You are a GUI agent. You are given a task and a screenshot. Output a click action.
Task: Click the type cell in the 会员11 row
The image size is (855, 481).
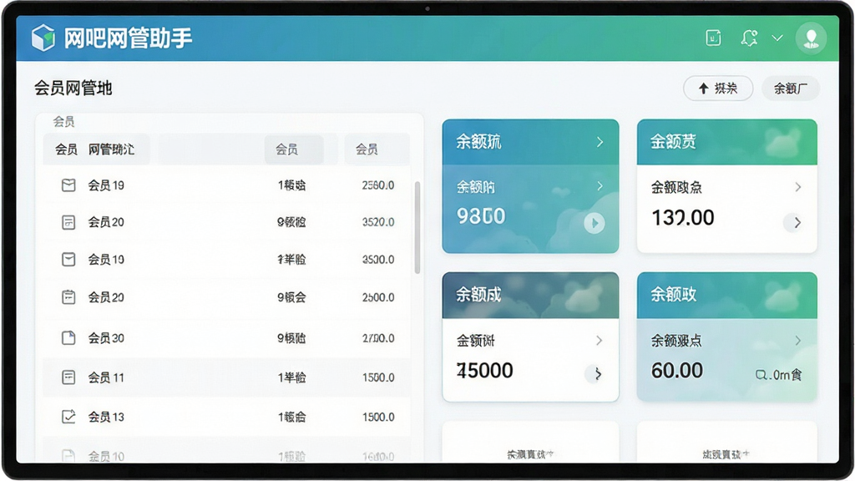coord(291,377)
